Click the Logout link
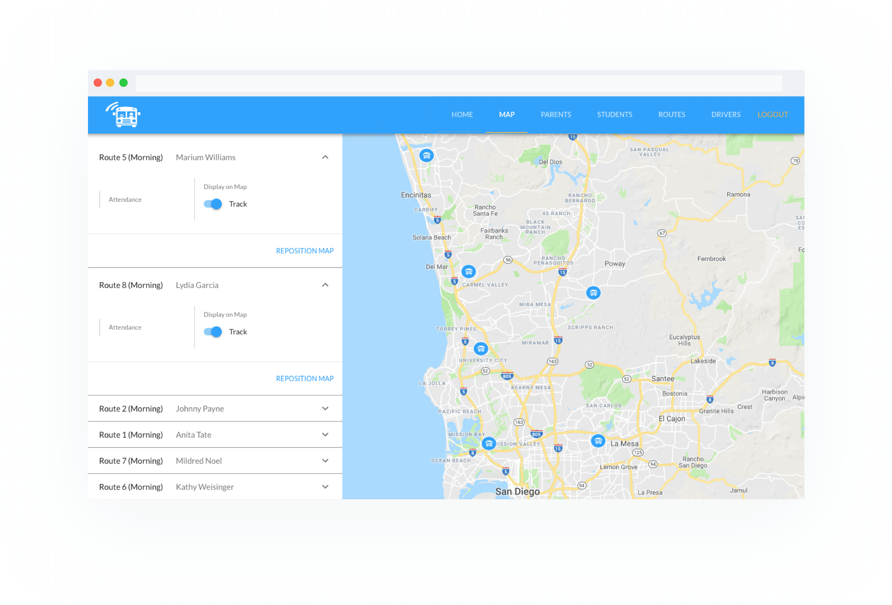This screenshot has height=605, width=892. [773, 114]
